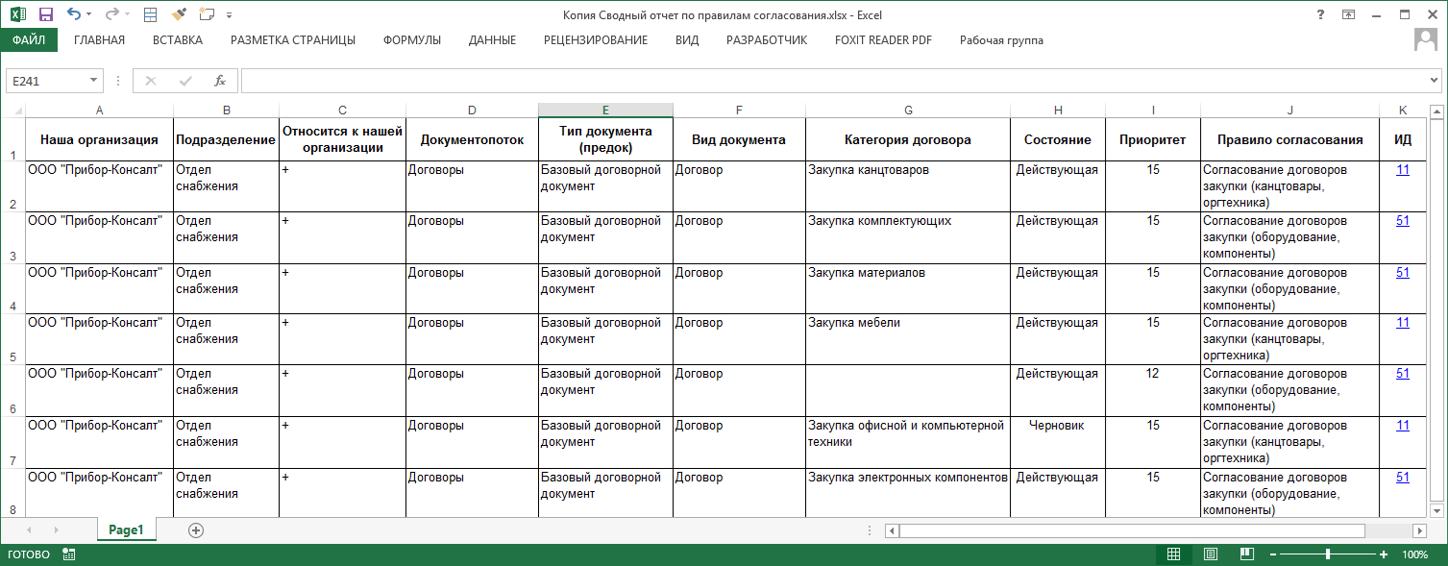Viewport: 1448px width, 566px height.
Task: Switch to Page Layout view
Action: coord(1210,554)
